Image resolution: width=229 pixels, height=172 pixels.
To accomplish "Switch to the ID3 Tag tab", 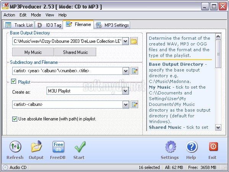I will click(x=49, y=25).
